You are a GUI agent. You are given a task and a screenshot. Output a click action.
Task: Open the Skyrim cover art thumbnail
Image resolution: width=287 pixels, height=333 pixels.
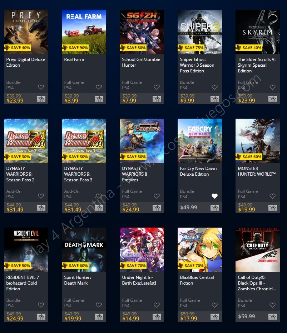click(258, 32)
